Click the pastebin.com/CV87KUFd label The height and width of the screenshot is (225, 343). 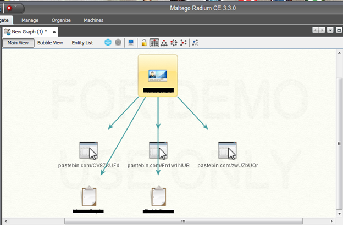(89, 166)
